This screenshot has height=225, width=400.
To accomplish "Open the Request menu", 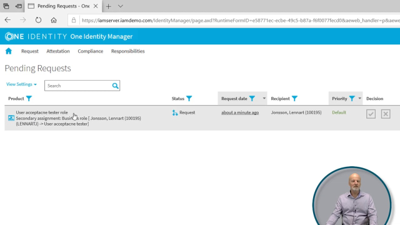I will 30,51.
